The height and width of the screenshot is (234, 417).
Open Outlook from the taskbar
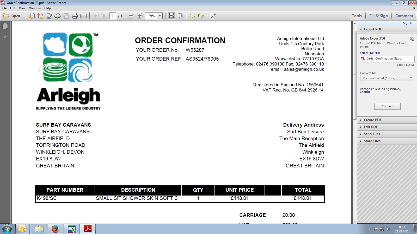22,229
